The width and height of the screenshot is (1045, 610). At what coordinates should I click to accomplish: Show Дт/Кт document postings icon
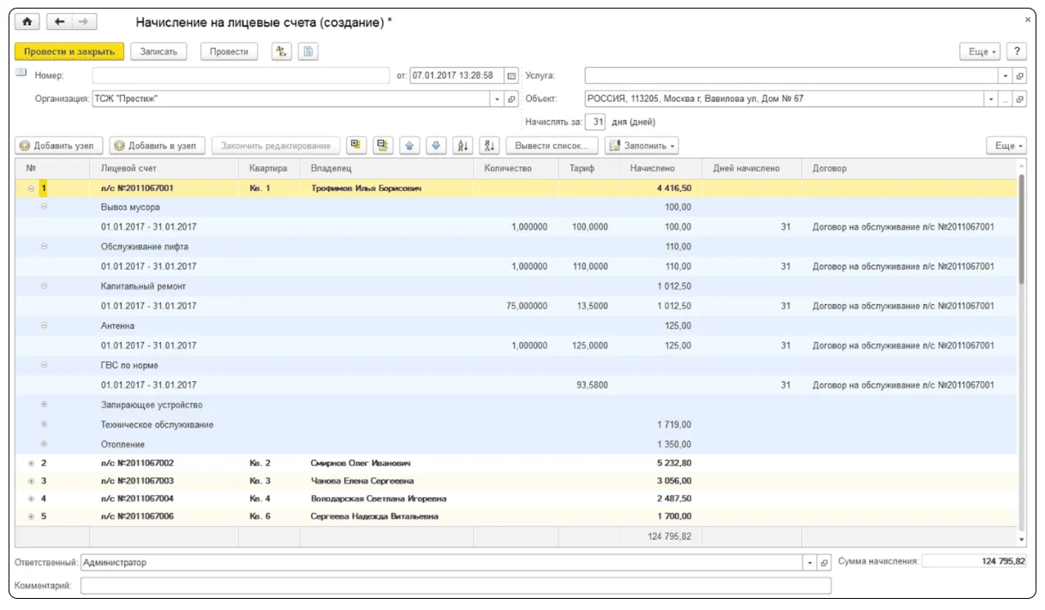[281, 51]
